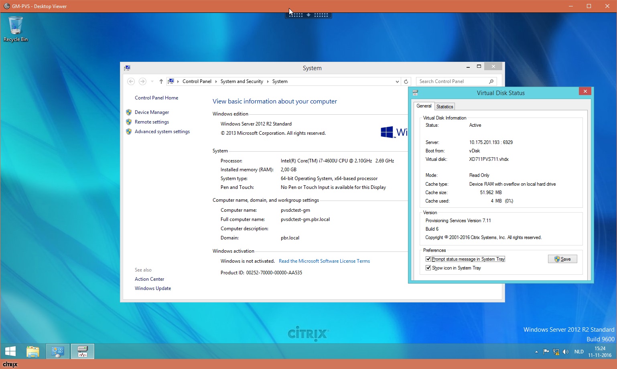Open Server Manager taskbar icon

(58, 352)
